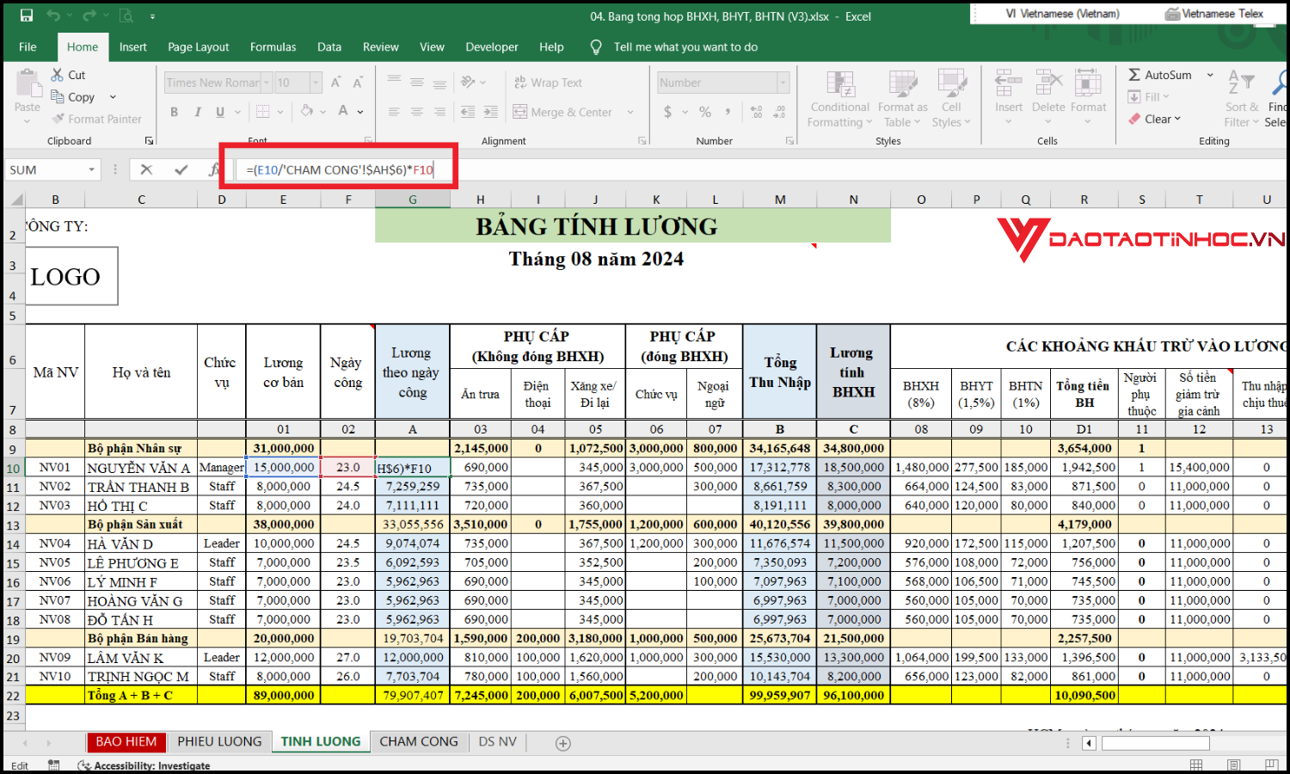Image resolution: width=1290 pixels, height=774 pixels.
Task: Click the Comma Style icon
Action: pyautogui.click(x=728, y=112)
